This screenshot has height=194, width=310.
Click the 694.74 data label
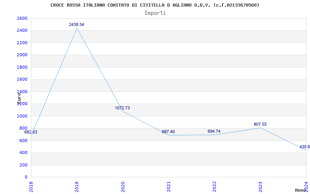click(x=214, y=131)
